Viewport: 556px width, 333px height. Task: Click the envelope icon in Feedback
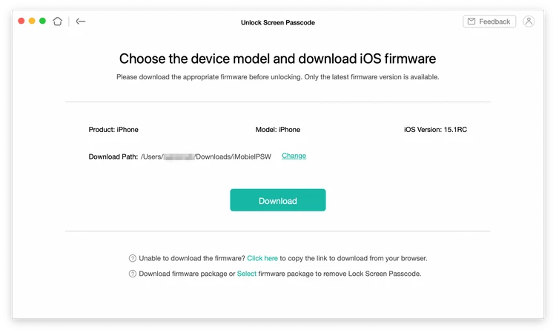tap(471, 22)
